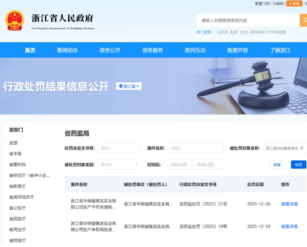Click the 省药监局 section heading
Screen dimensions: 307x247
pos(77,133)
